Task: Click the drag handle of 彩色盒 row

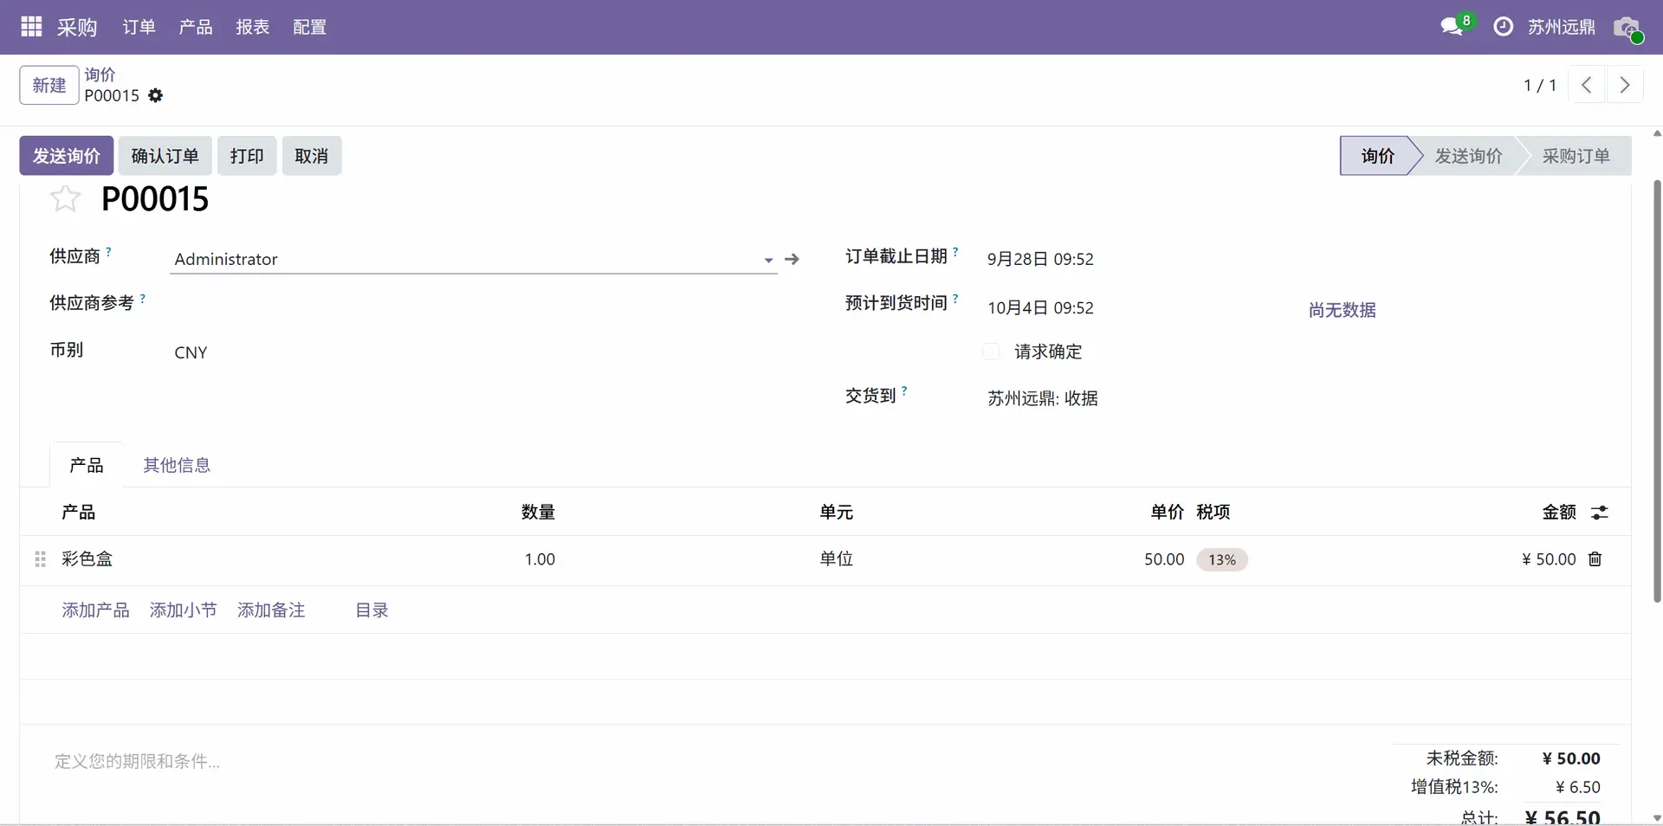Action: point(40,559)
